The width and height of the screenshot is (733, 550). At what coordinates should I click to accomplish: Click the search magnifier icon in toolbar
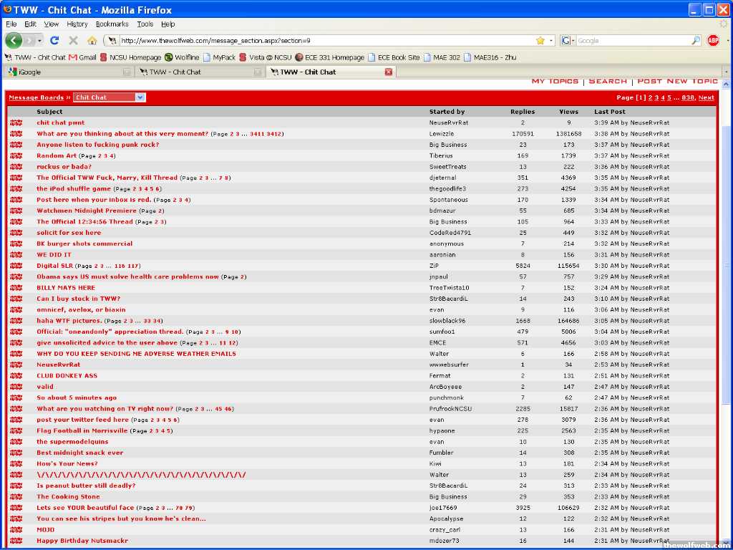(696, 41)
